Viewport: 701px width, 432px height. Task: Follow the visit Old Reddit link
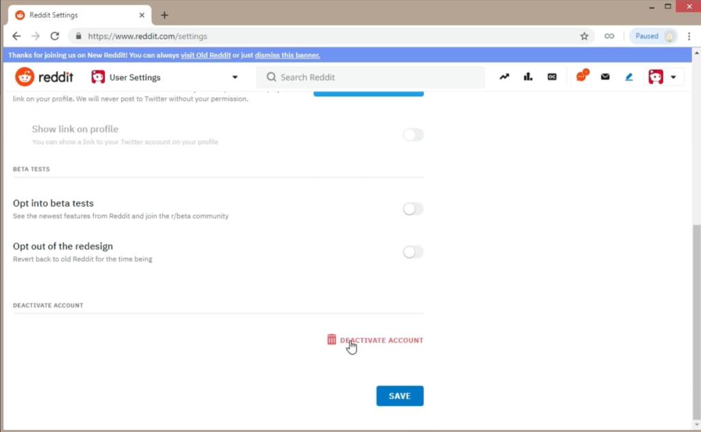click(205, 55)
